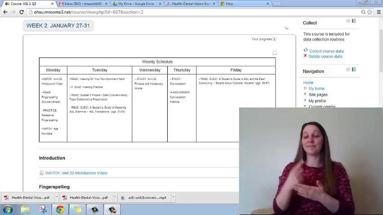Open the Windows Start menu
This screenshot has width=383, height=215.
click(8, 210)
